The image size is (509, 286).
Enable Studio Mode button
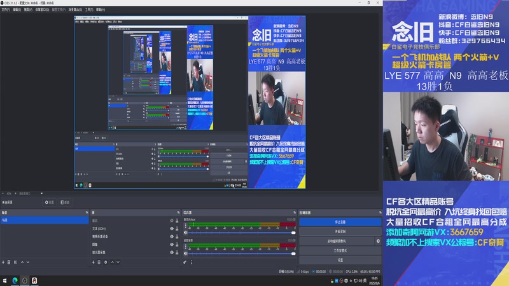pos(340,250)
